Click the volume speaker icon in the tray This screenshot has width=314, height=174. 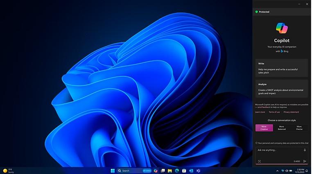tap(287, 171)
